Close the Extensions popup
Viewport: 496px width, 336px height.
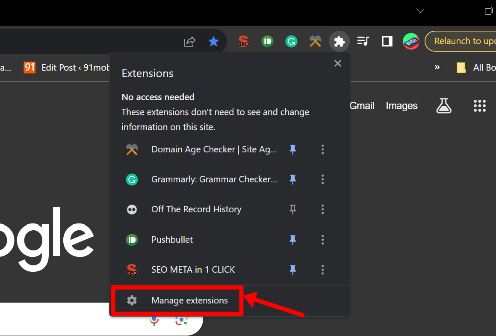[x=338, y=63]
